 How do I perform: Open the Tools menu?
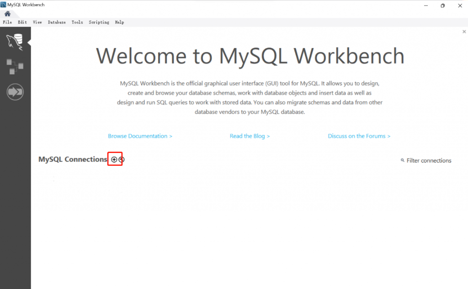[77, 22]
